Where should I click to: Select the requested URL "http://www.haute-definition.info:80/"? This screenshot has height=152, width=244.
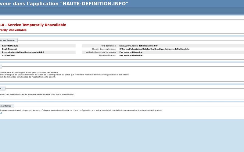[x=138, y=46]
